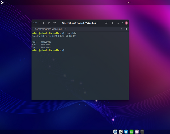This screenshot has height=134, width=170.
Task: Open the app launcher in the dock
Action: 115,132
